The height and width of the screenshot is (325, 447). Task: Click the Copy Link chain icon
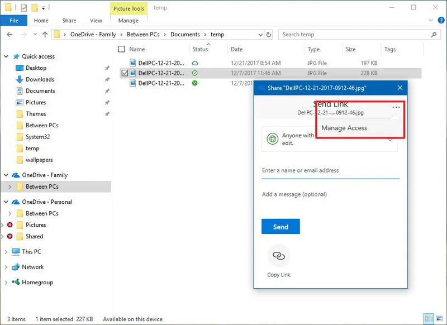pyautogui.click(x=278, y=256)
